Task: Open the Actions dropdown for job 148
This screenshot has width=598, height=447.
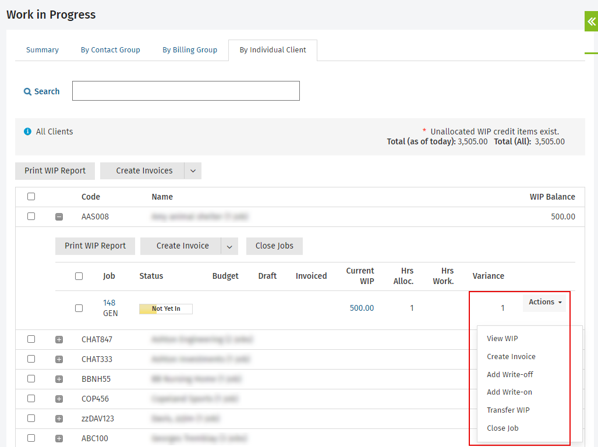Action: tap(544, 302)
